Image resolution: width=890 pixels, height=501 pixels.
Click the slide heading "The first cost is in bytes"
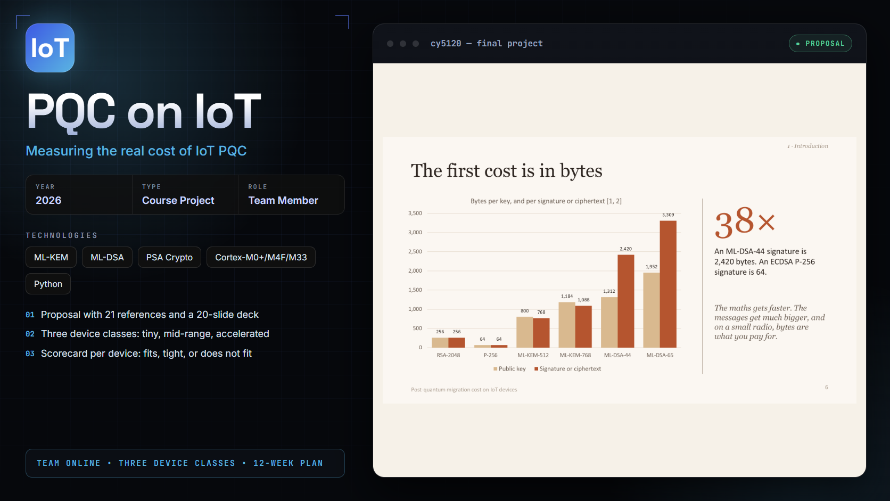[x=507, y=171]
